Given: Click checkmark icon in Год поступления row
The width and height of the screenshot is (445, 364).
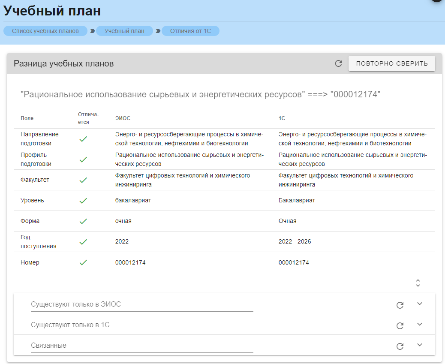Looking at the screenshot, I should click(84, 242).
